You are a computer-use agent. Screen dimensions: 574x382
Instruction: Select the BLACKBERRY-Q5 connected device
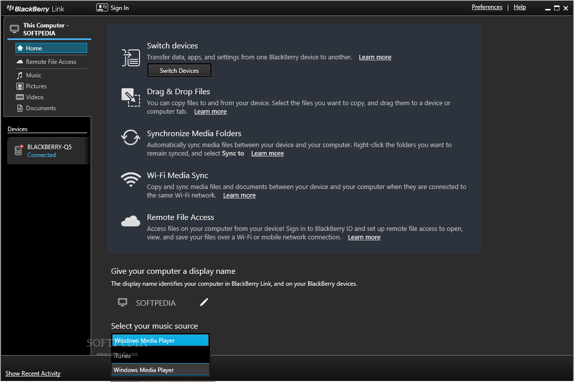(48, 151)
